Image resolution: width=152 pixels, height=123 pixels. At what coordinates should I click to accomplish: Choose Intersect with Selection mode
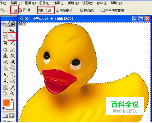pos(29,10)
